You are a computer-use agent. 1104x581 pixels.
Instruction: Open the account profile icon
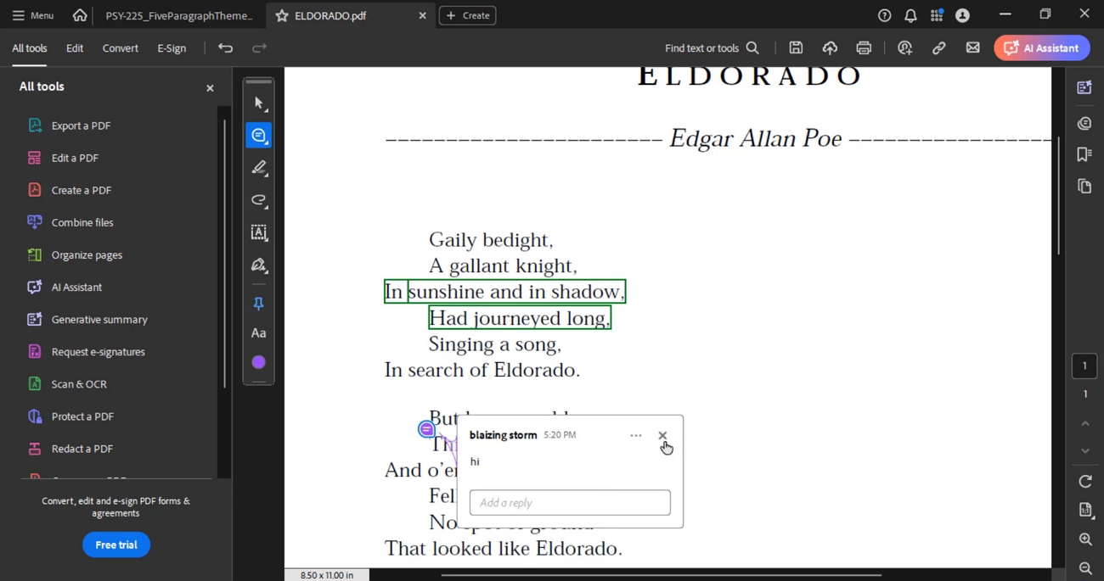point(962,15)
